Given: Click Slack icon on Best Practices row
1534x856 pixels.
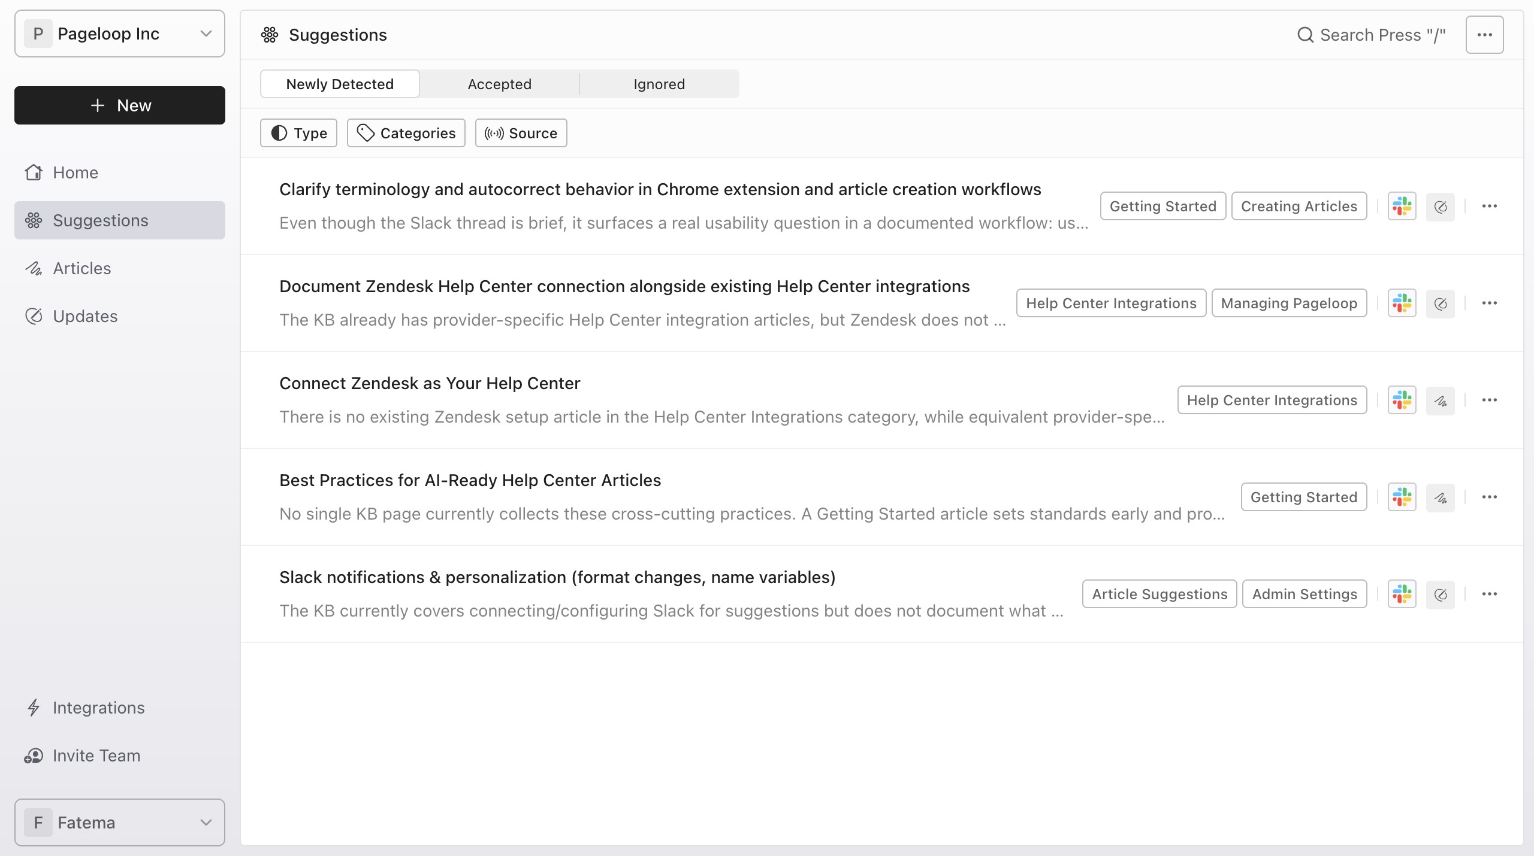Looking at the screenshot, I should click(x=1402, y=497).
